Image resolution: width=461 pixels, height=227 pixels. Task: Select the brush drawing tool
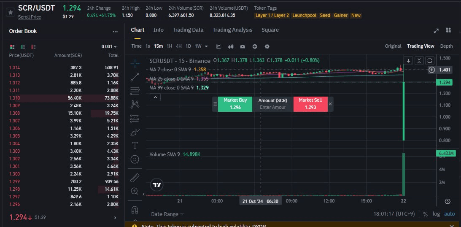[x=135, y=132]
